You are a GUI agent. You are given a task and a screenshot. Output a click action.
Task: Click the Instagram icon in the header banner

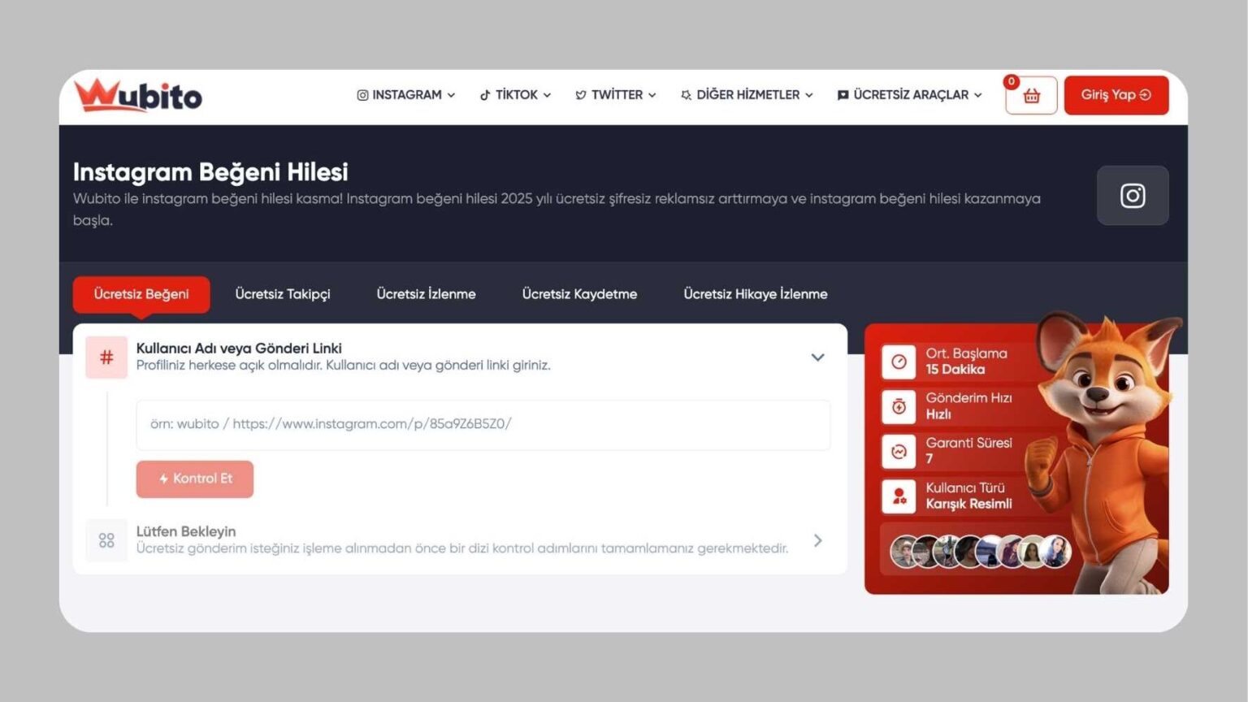point(1133,195)
